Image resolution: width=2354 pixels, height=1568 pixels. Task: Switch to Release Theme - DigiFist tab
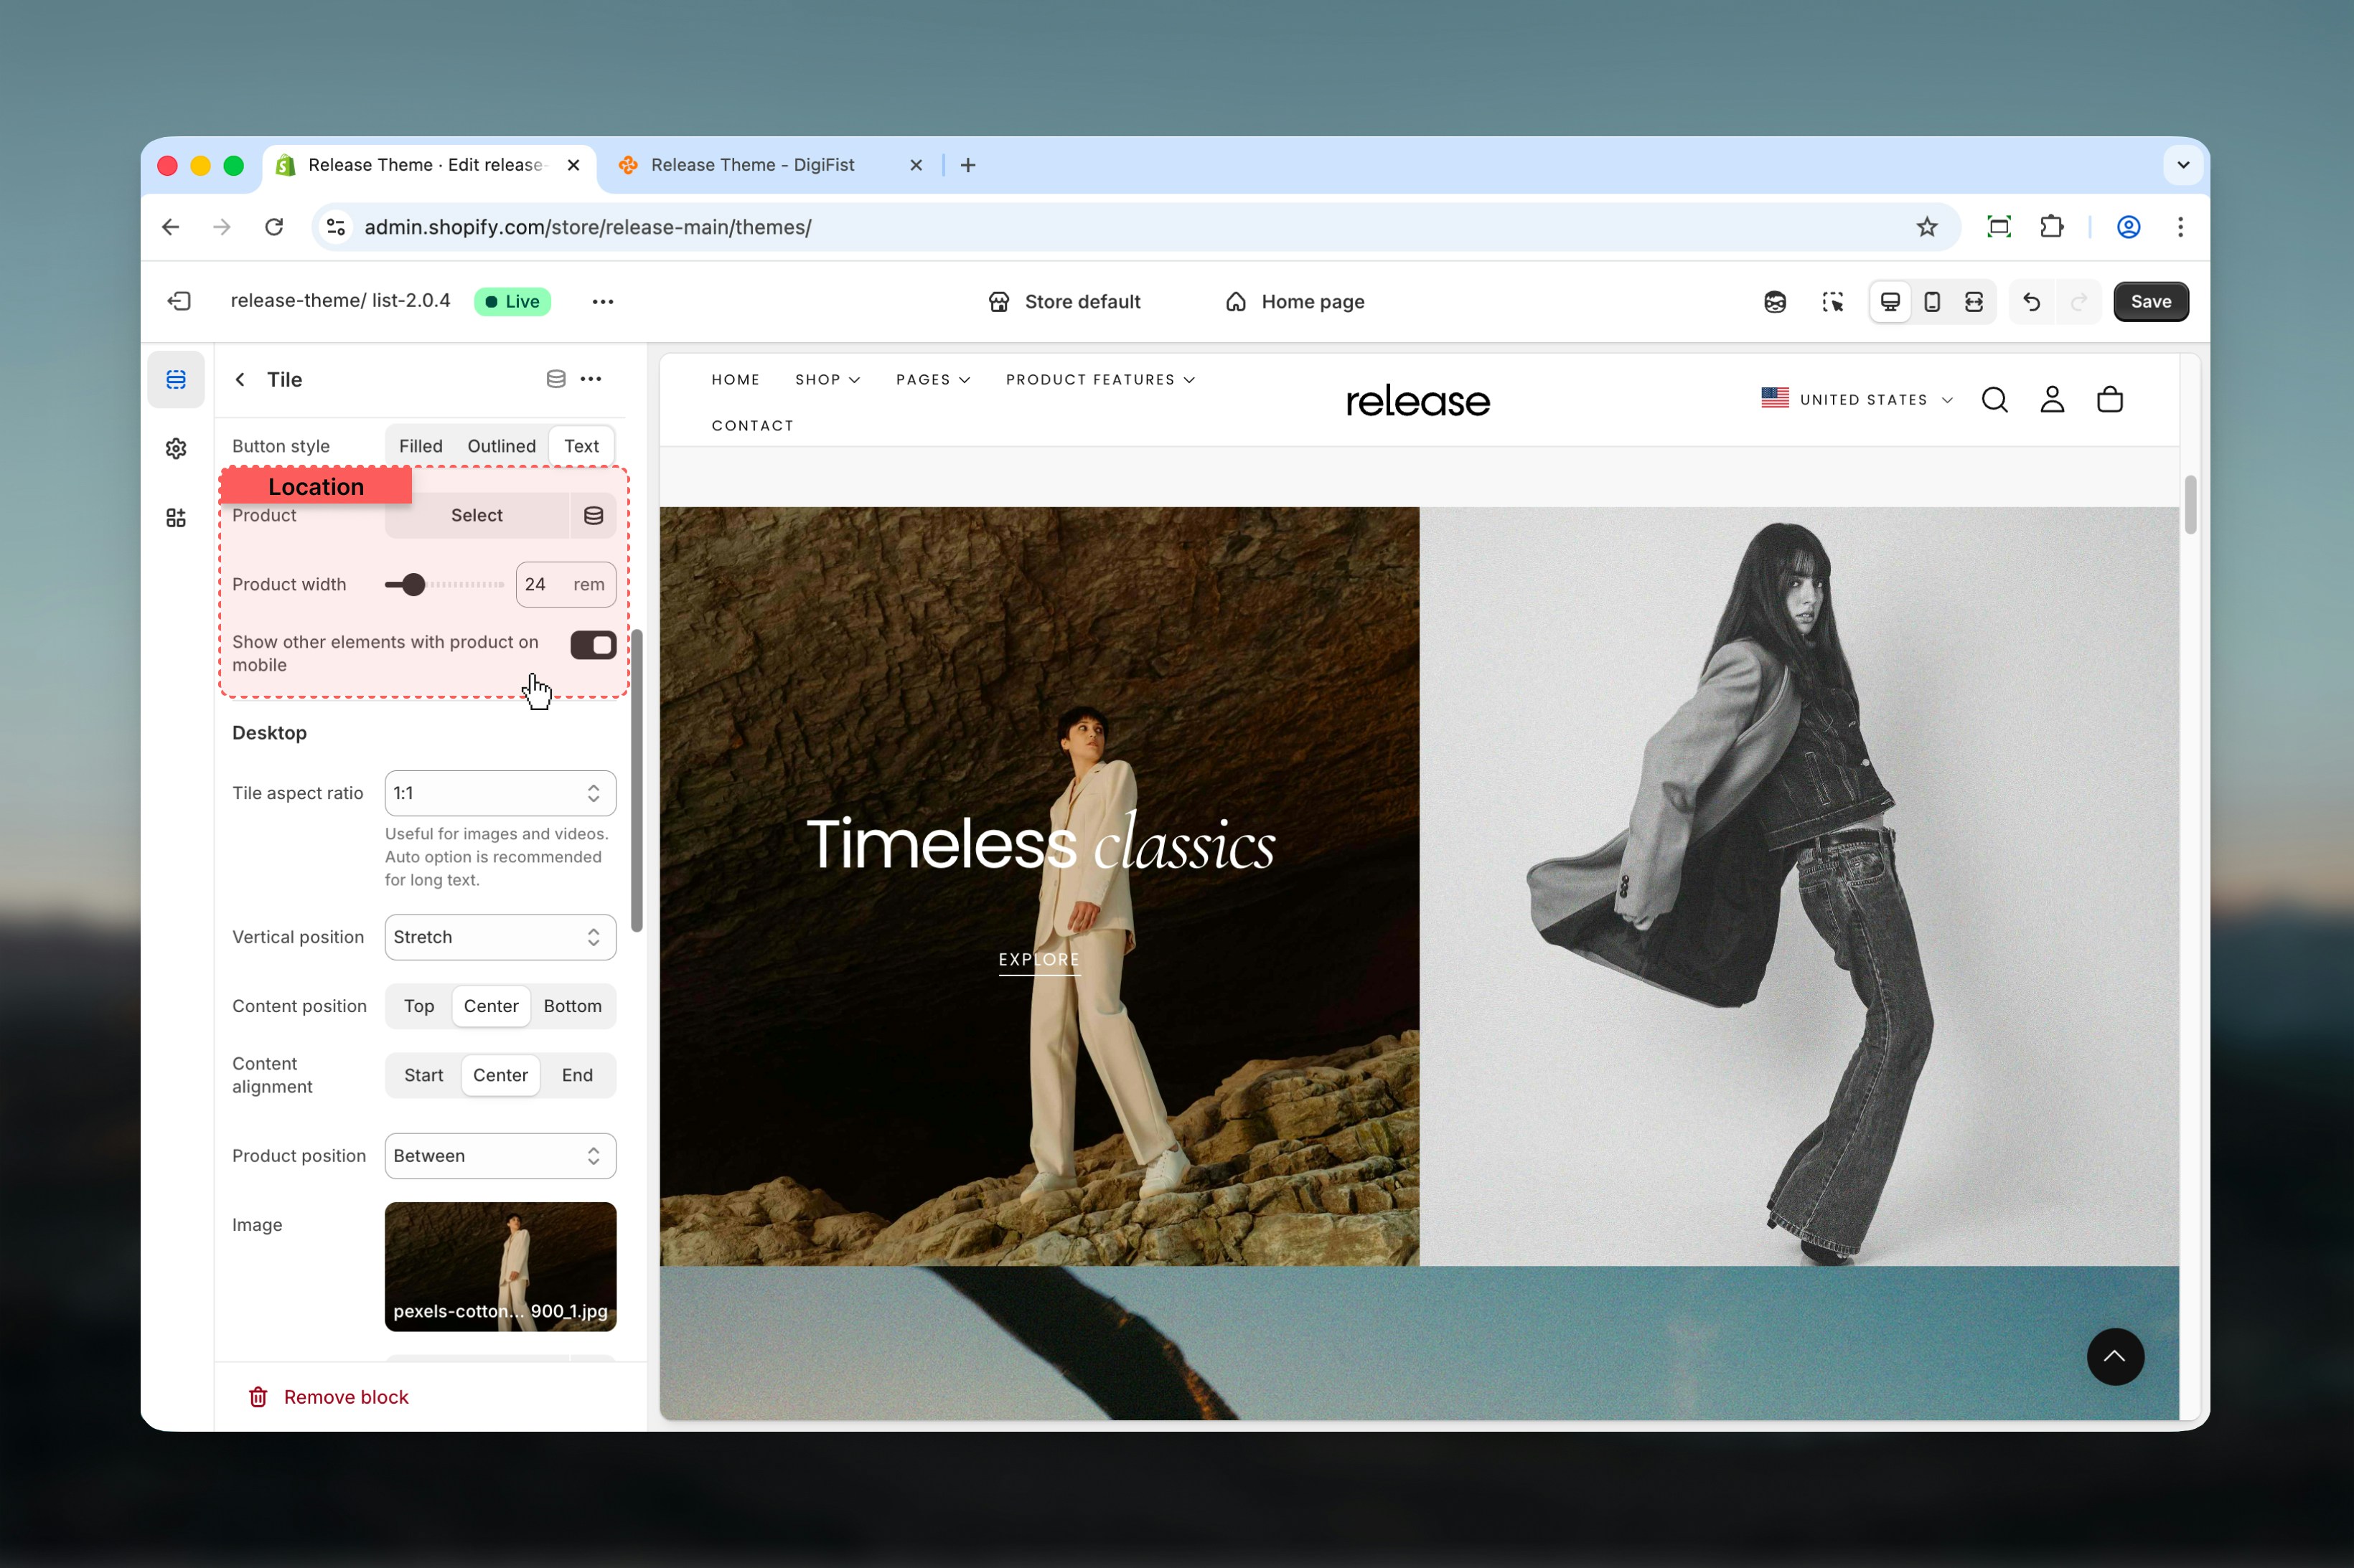752,165
